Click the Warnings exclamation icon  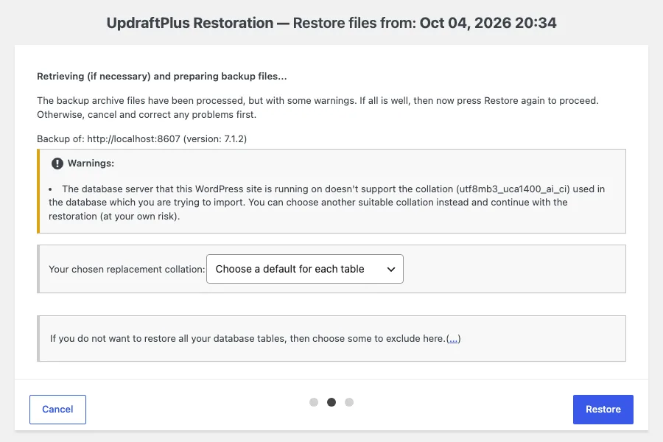(57, 164)
